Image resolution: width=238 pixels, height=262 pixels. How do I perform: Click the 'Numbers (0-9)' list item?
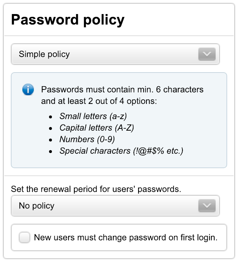[x=87, y=139]
